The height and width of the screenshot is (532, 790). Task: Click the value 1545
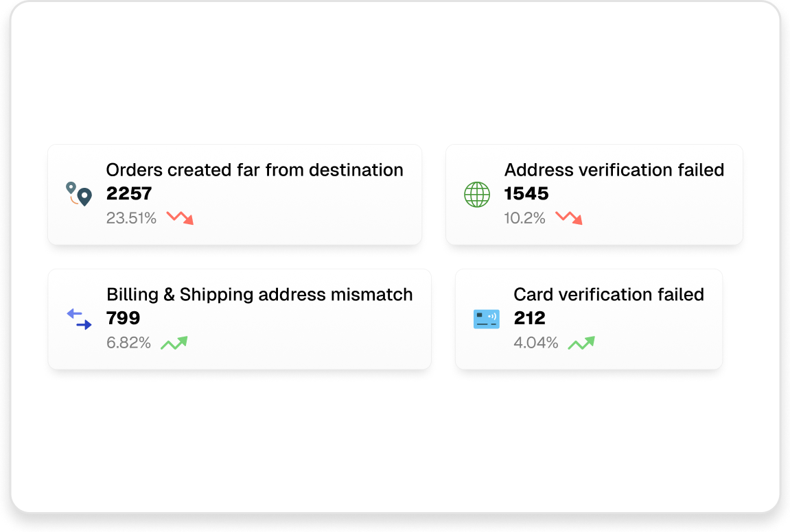click(x=526, y=193)
